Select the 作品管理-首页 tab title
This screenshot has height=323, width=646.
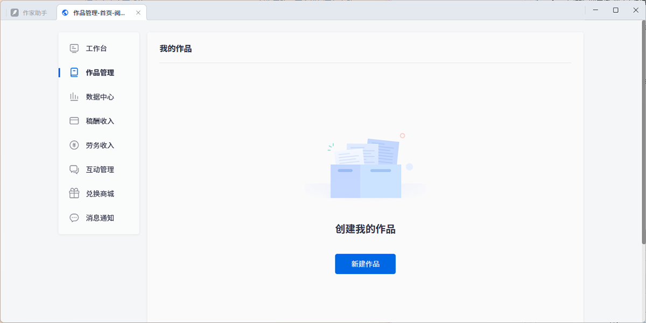tap(99, 12)
